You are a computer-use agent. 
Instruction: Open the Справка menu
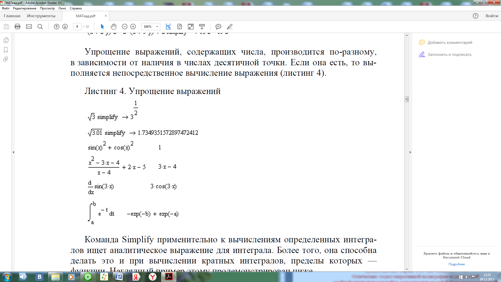click(x=75, y=8)
